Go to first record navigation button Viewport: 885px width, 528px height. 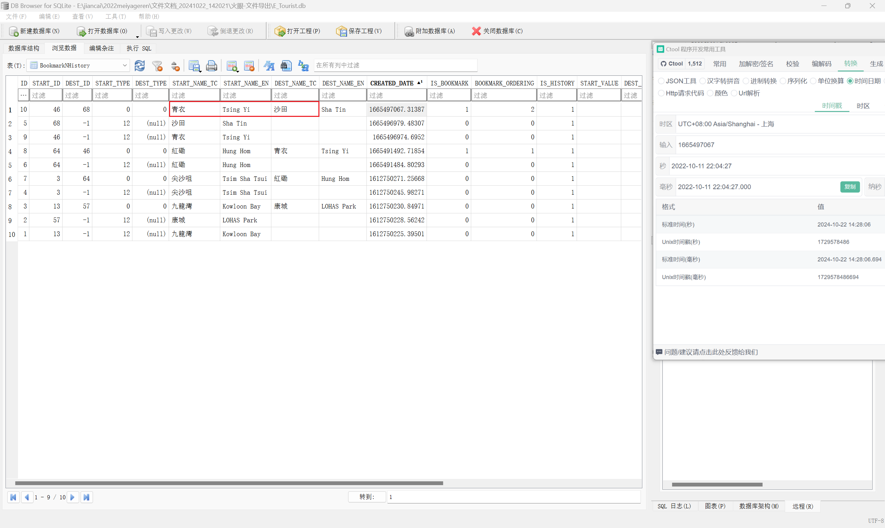pos(13,497)
